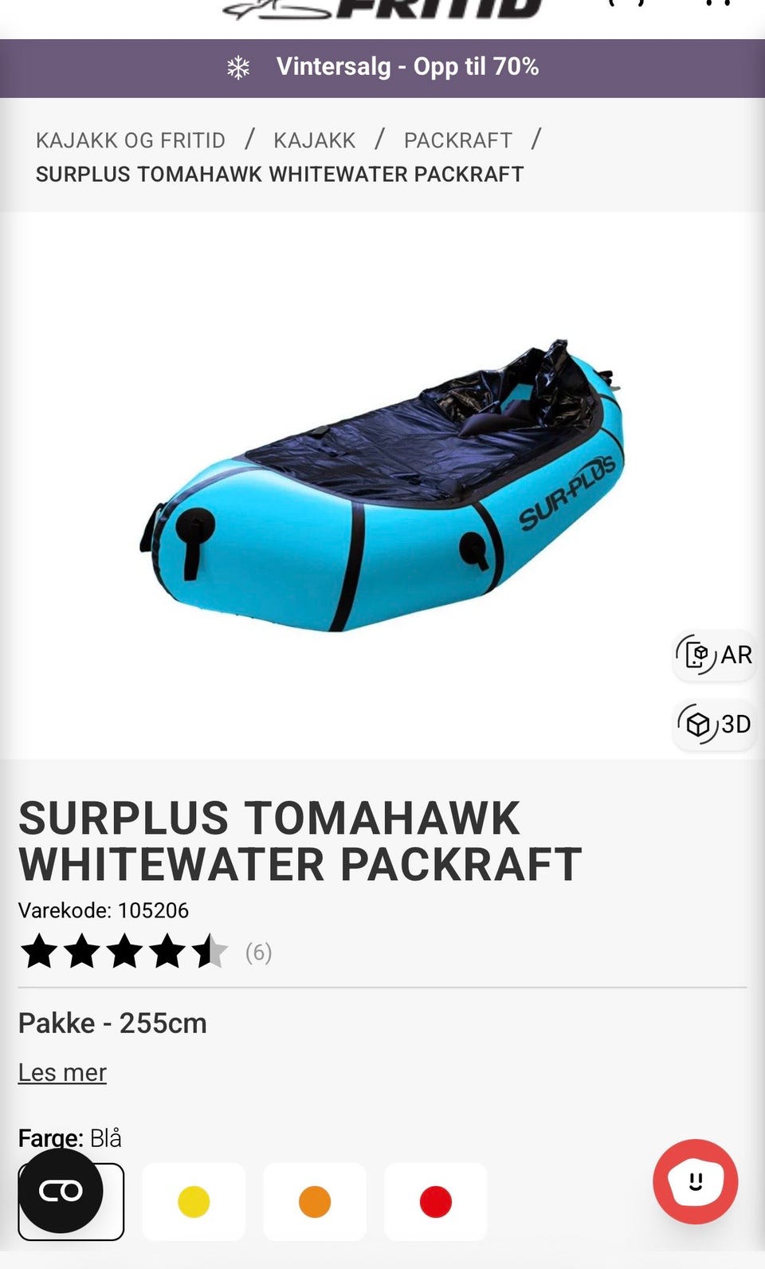Select the currently chosen blue colour box
This screenshot has width=765, height=1269.
point(71,1201)
